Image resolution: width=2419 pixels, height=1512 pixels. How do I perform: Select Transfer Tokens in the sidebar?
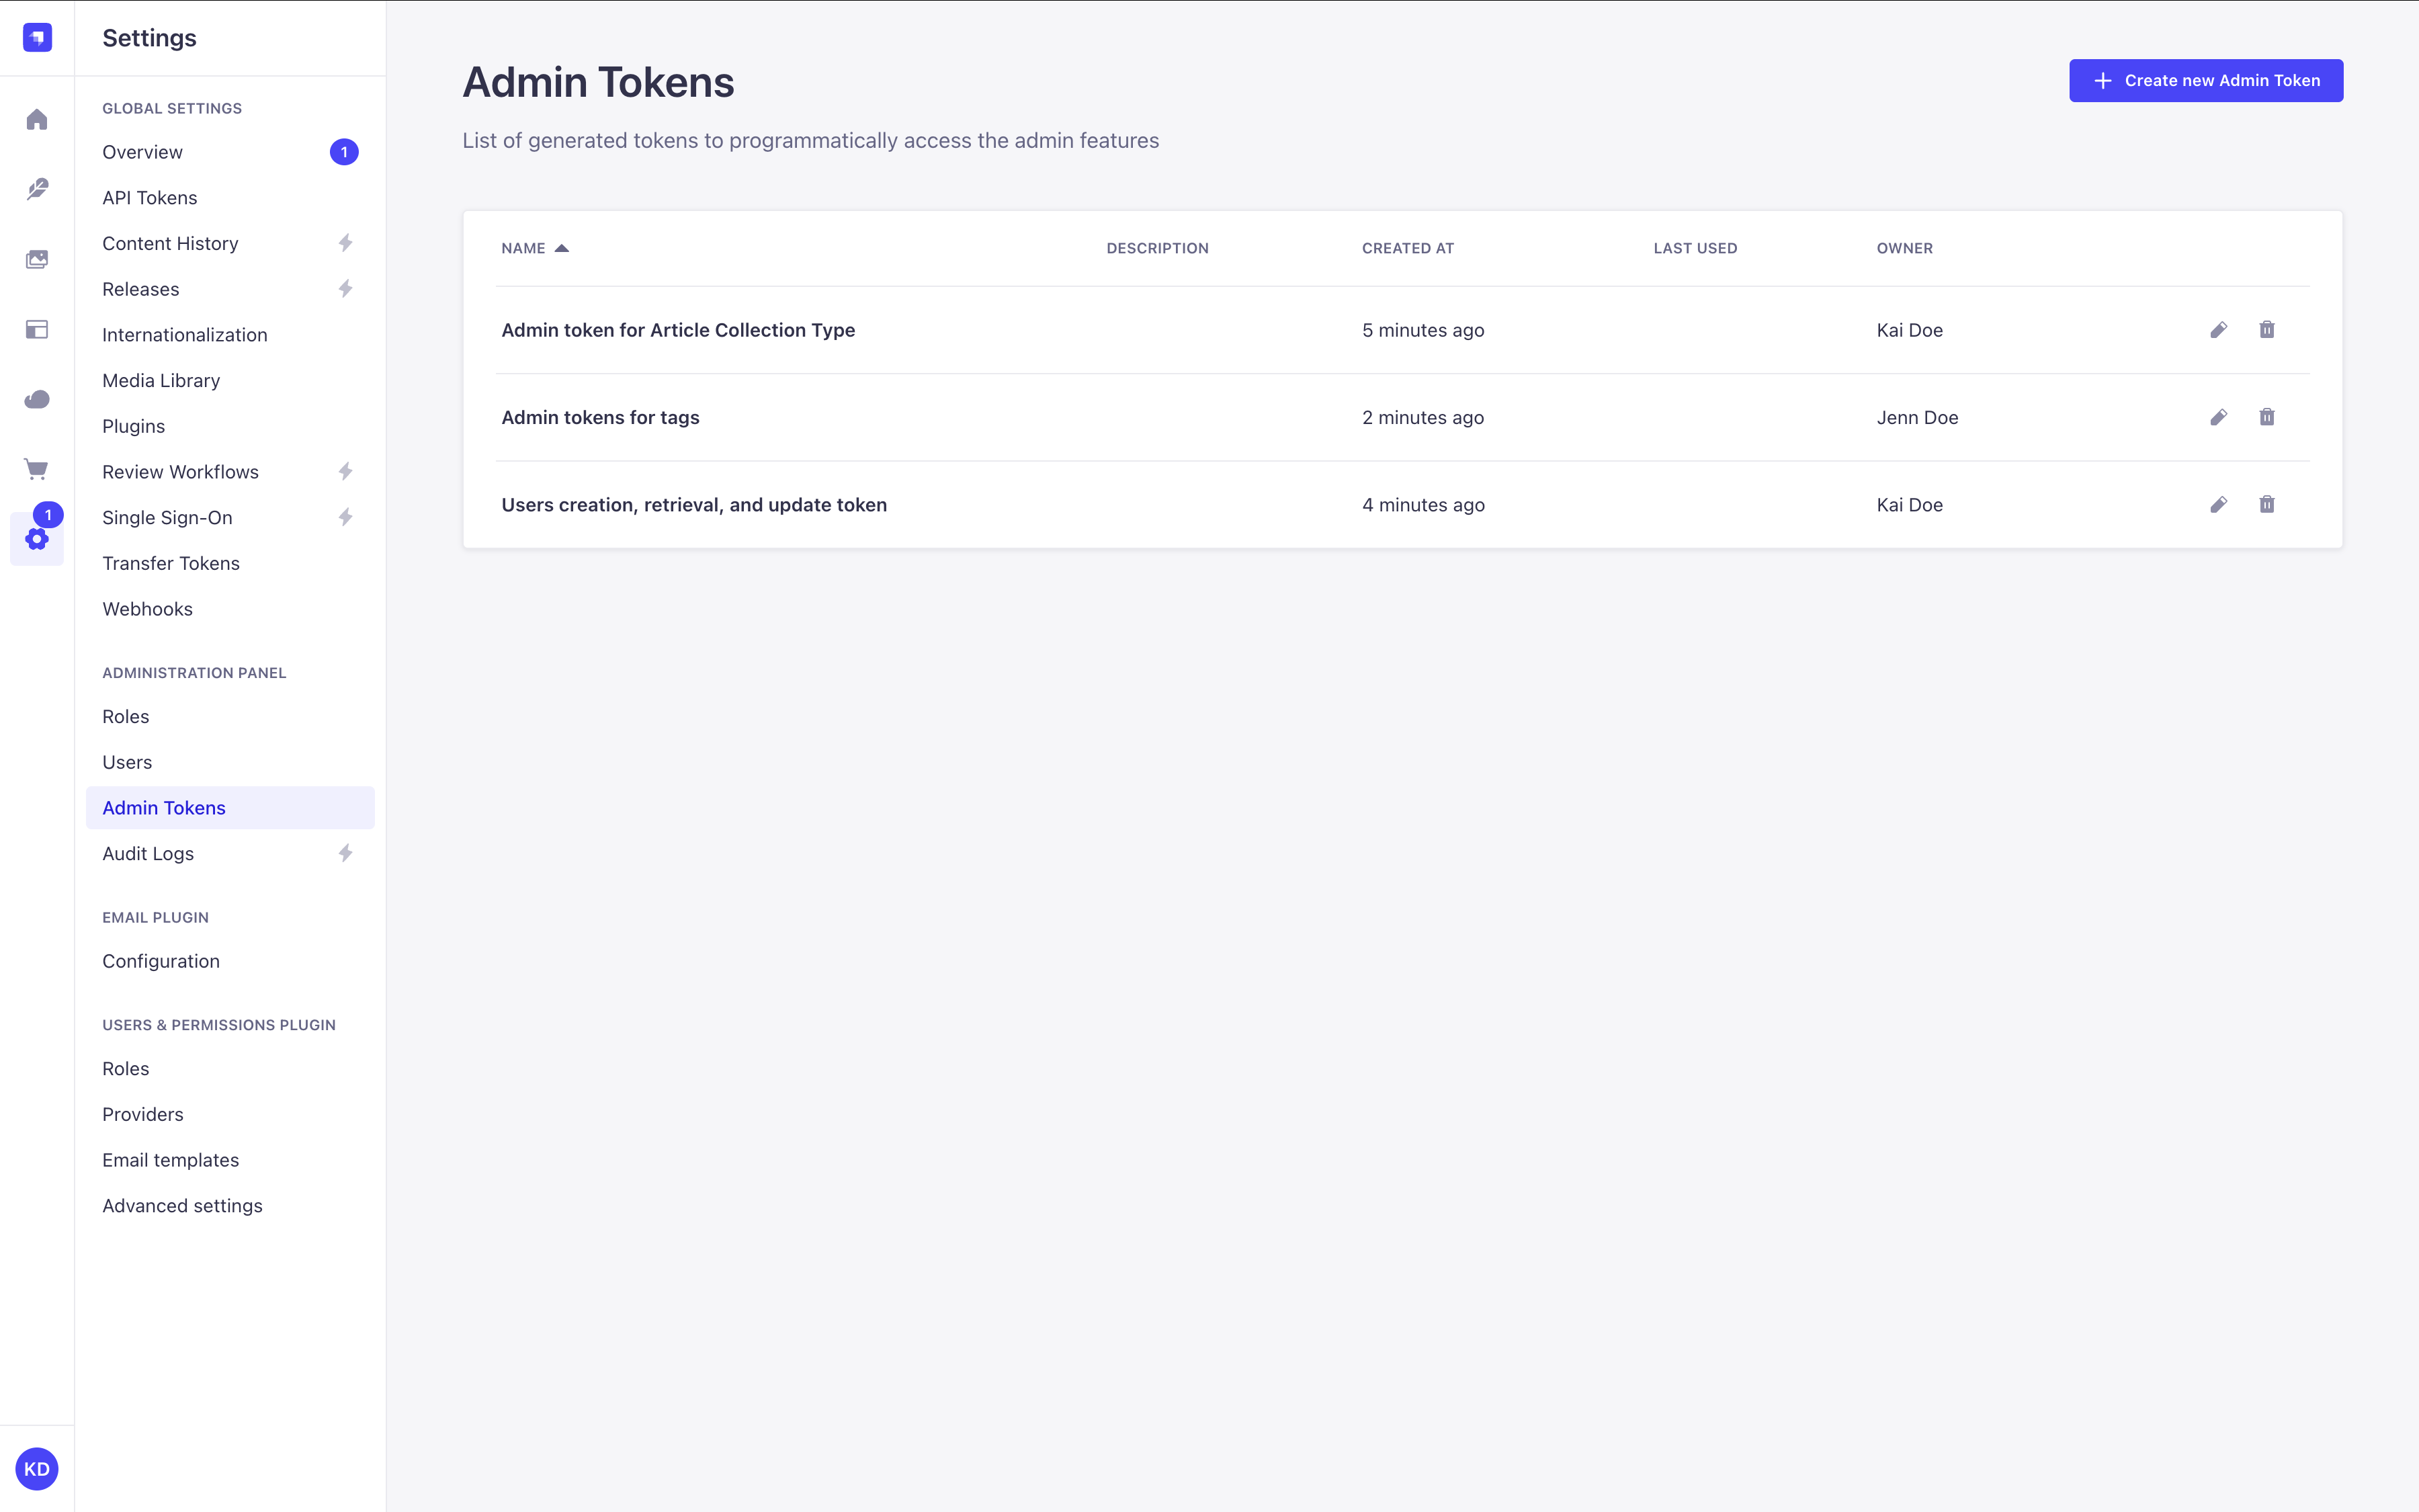(x=170, y=563)
